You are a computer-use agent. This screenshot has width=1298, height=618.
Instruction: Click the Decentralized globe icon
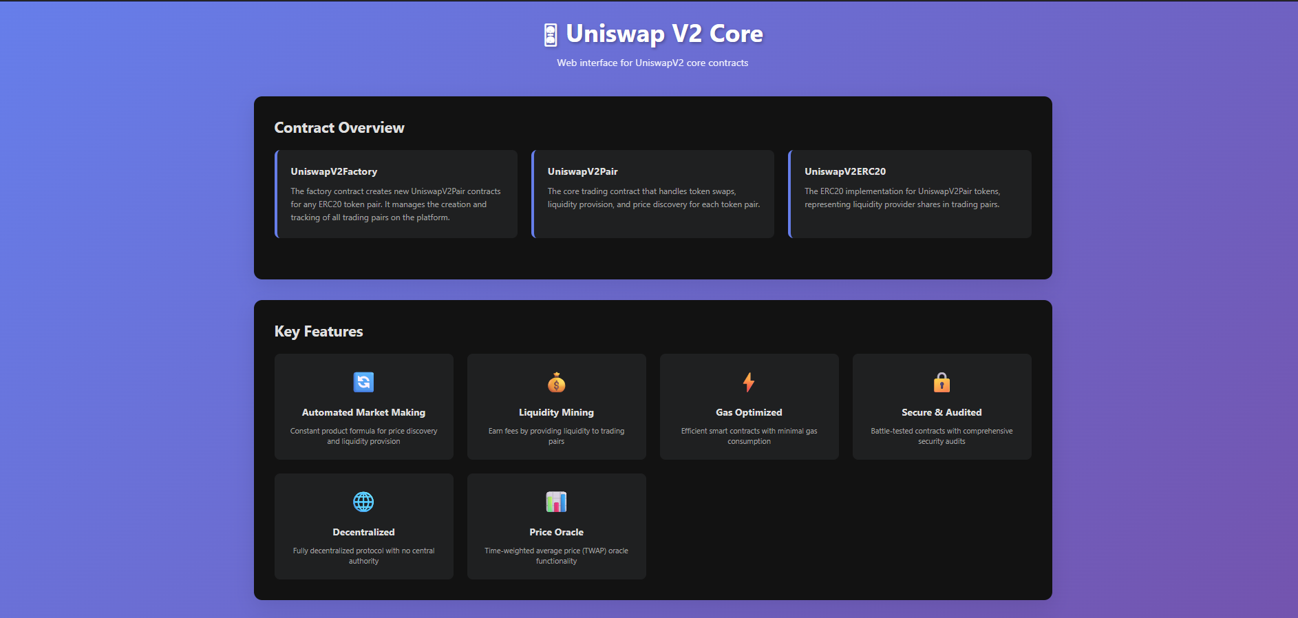pyautogui.click(x=363, y=502)
